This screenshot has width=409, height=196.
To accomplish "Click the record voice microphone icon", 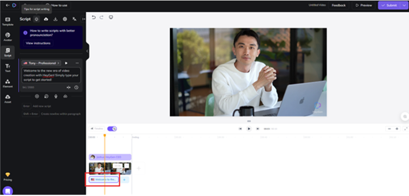I will tap(56, 96).
